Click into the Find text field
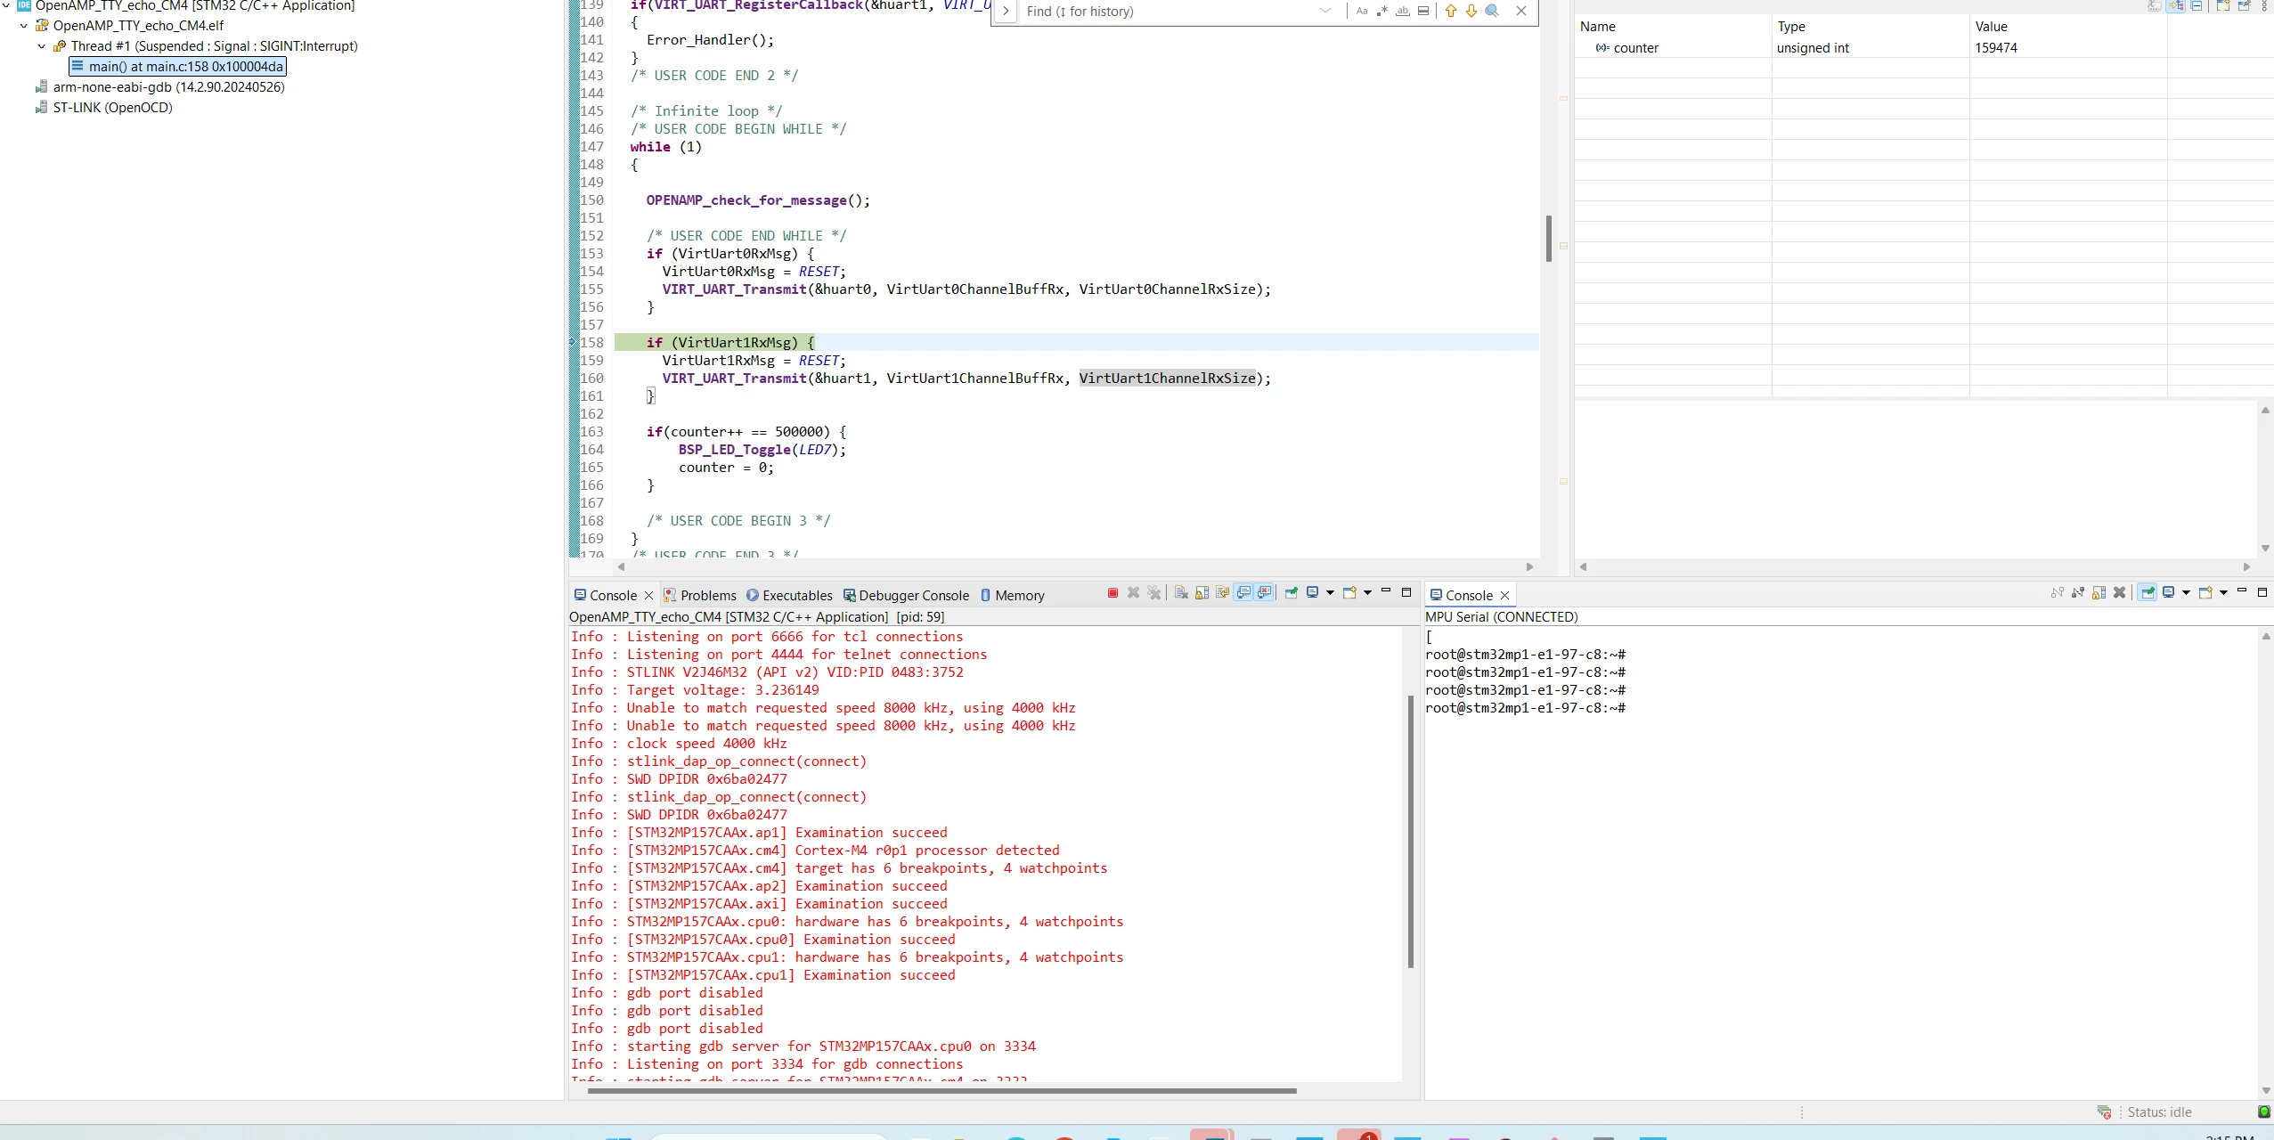Image resolution: width=2274 pixels, height=1140 pixels. 1167,12
